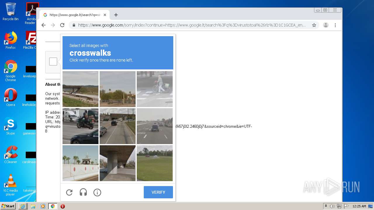This screenshot has width=374, height=210.
Task: Launch Google Chrome desktop shortcut
Action: (x=11, y=71)
